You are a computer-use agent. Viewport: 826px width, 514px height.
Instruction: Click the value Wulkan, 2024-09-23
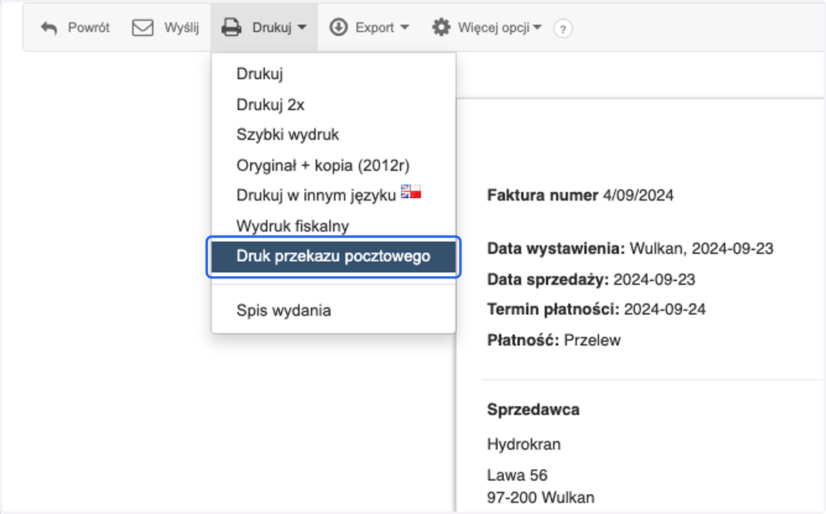pyautogui.click(x=701, y=249)
